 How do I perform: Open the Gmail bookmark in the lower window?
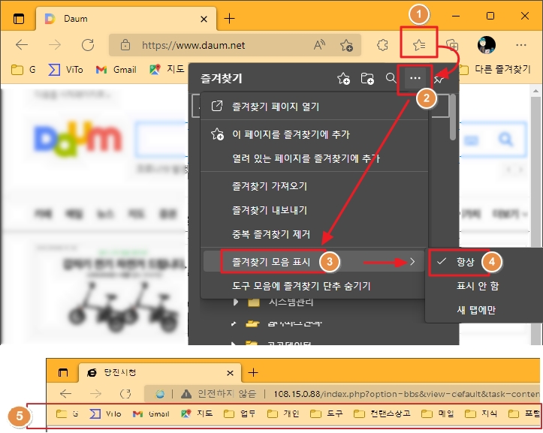click(x=151, y=413)
